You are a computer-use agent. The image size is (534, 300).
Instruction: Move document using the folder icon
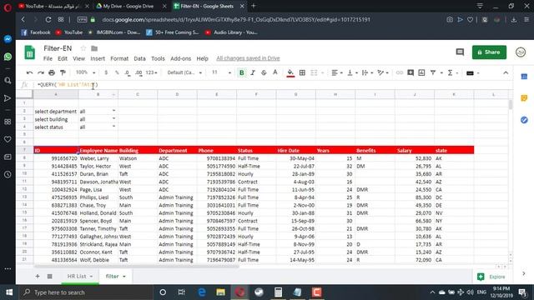coord(94,48)
